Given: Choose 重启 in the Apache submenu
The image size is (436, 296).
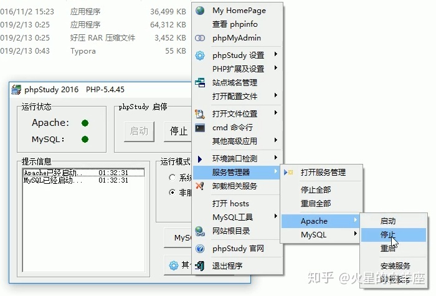Looking at the screenshot, I should [x=394, y=249].
